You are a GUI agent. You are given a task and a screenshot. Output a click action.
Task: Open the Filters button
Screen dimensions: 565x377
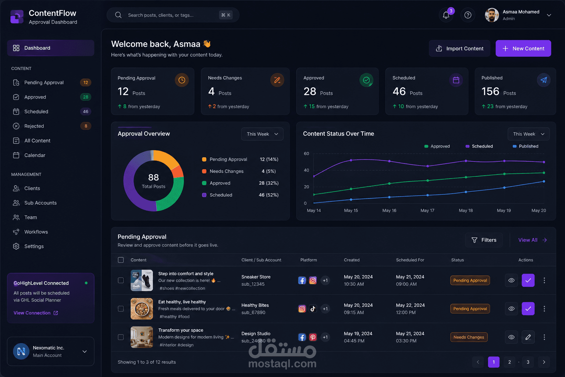tap(484, 240)
